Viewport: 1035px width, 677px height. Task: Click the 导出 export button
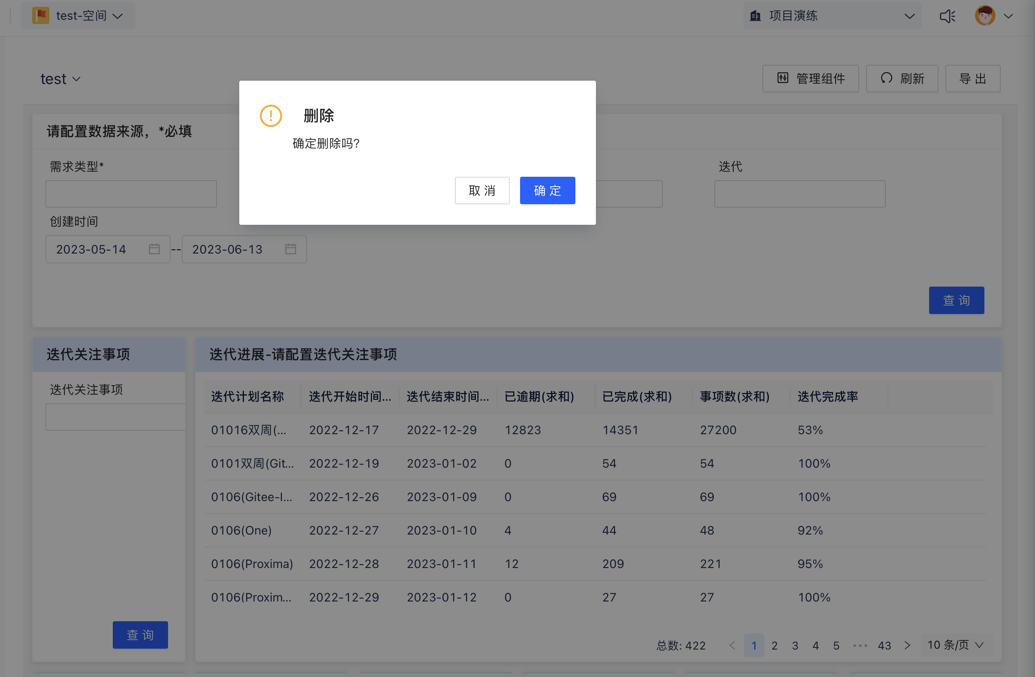tap(972, 79)
